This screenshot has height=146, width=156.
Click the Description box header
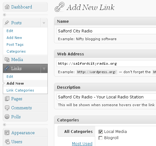coord(105,87)
